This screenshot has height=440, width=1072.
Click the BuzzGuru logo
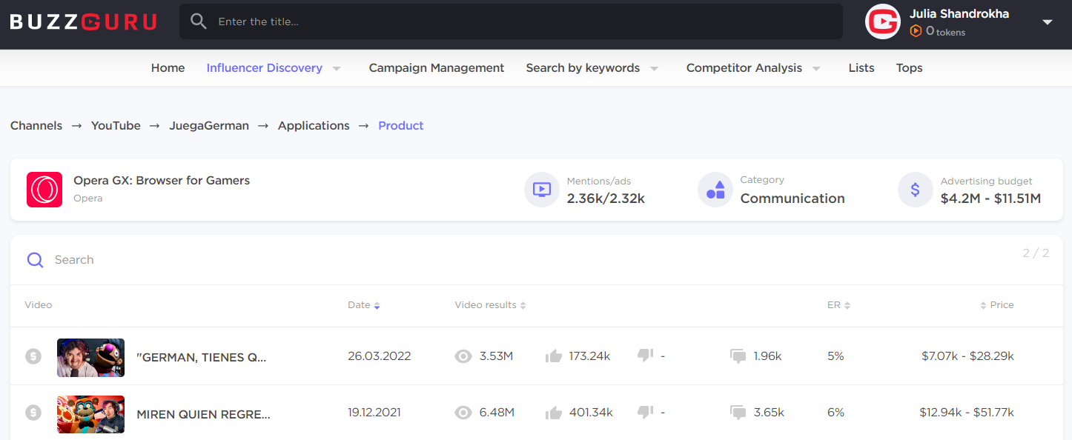click(x=83, y=21)
